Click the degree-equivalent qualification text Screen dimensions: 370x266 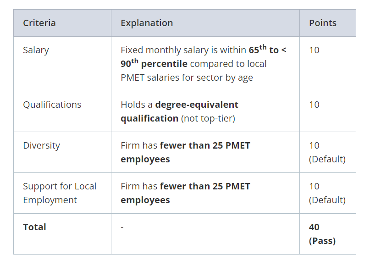tap(179, 111)
